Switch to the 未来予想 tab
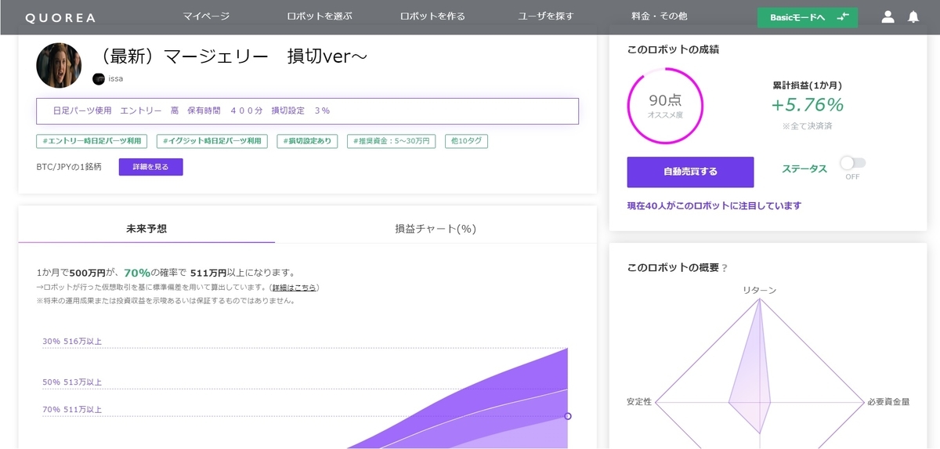 pos(146,229)
